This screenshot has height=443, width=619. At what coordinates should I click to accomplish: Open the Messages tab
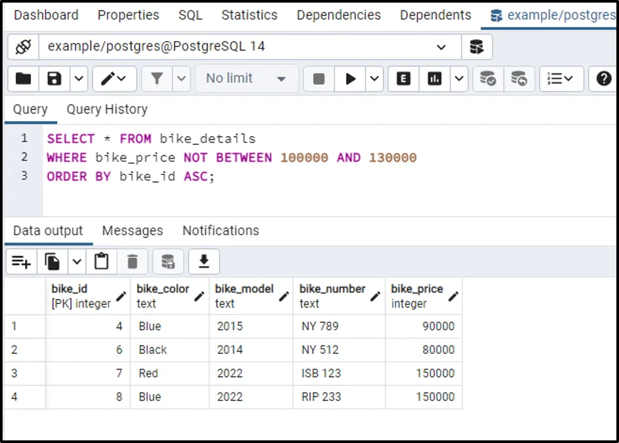click(132, 231)
